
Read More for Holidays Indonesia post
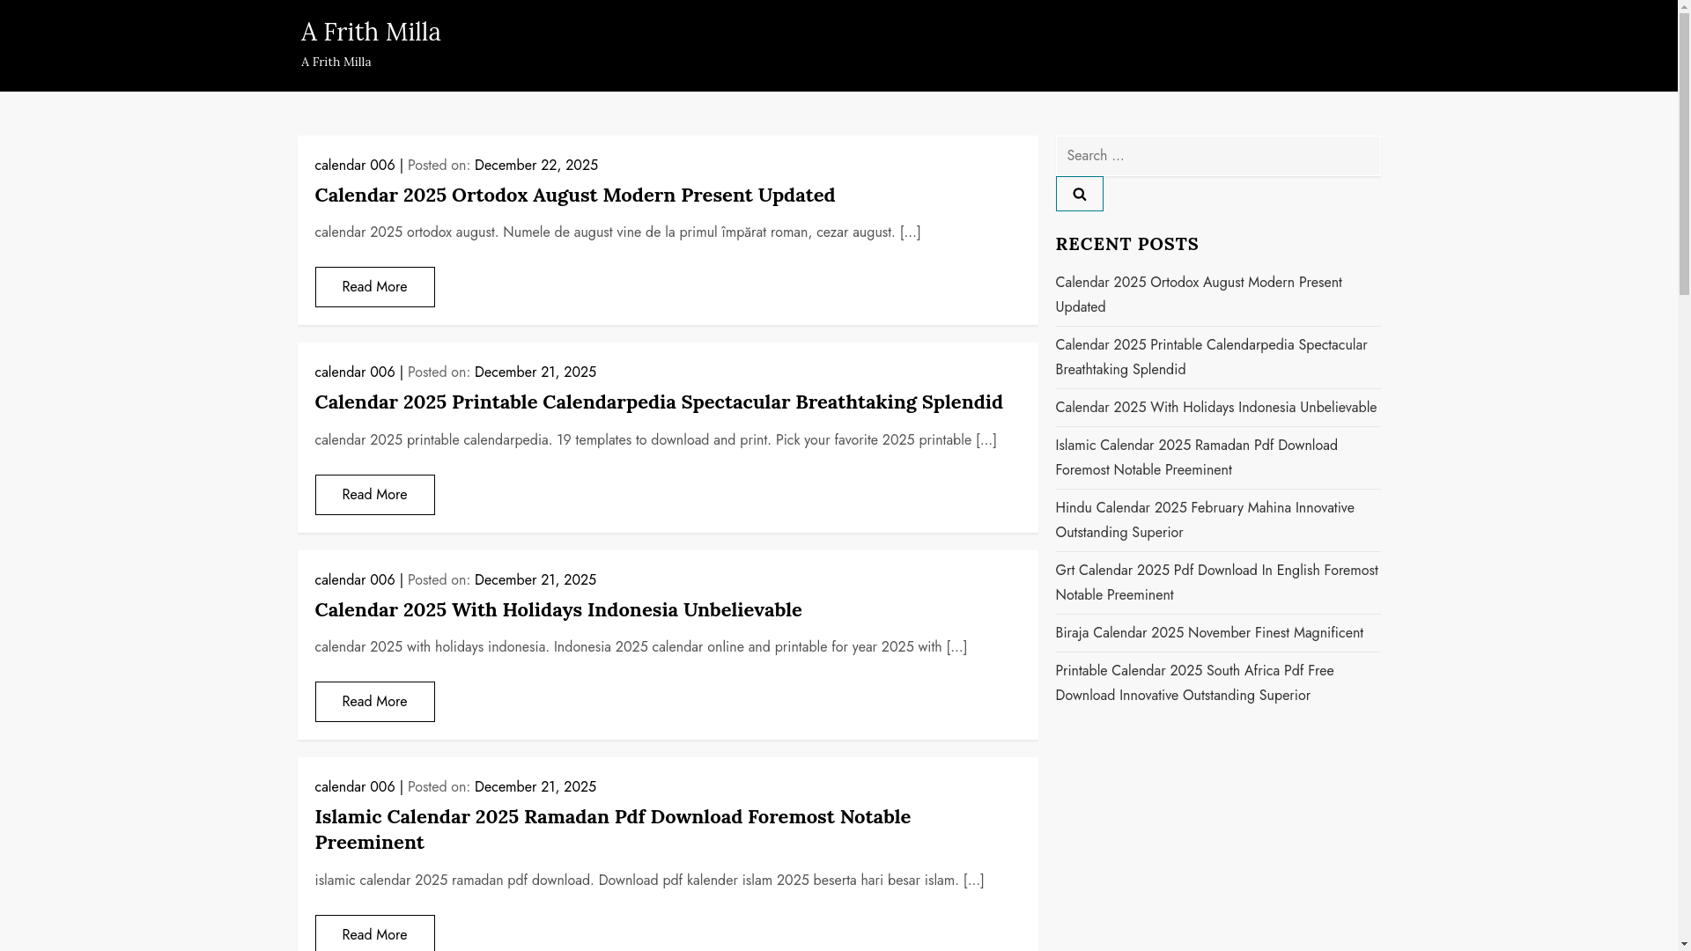374,702
